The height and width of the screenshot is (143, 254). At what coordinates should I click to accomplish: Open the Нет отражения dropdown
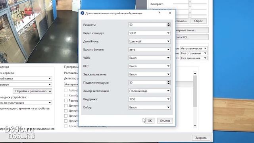(194, 53)
